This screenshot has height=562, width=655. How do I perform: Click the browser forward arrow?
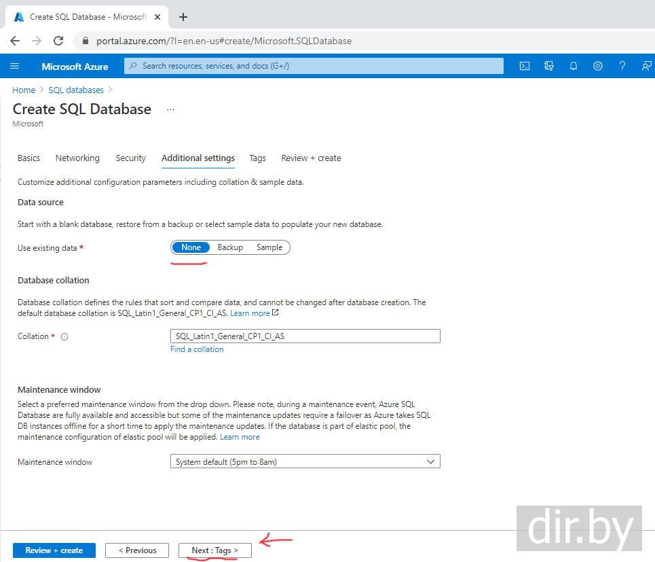click(37, 41)
